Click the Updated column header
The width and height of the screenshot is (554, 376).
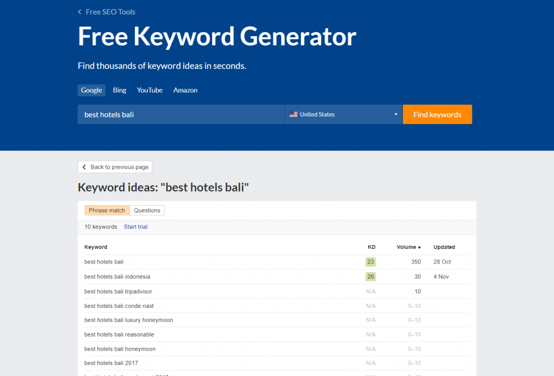pyautogui.click(x=444, y=247)
